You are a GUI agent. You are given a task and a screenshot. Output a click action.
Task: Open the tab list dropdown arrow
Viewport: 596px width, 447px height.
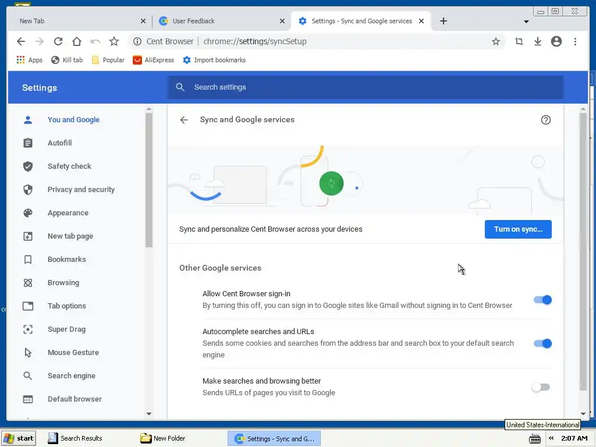click(526, 22)
